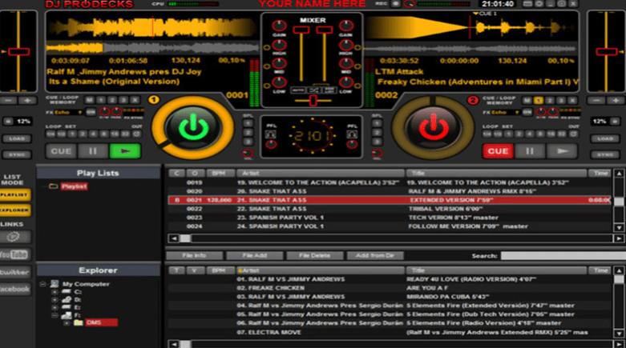
Task: Trigger sample slot 3 on the right SPL column
Action: pyautogui.click(x=377, y=141)
